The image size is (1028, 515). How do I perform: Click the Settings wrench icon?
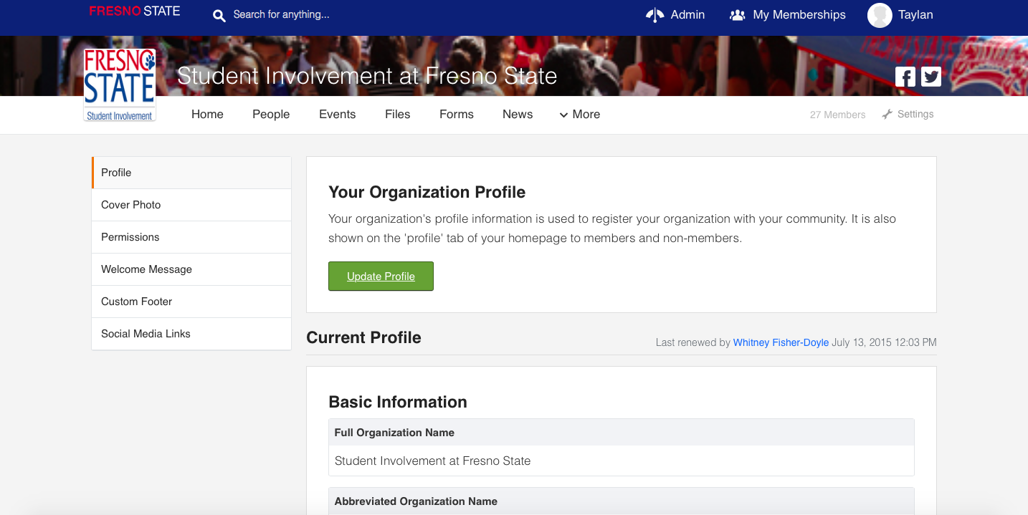[887, 115]
